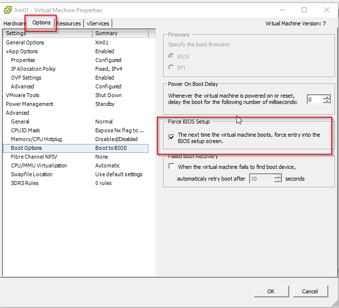Select the BIOS firmware radio button

171,57
